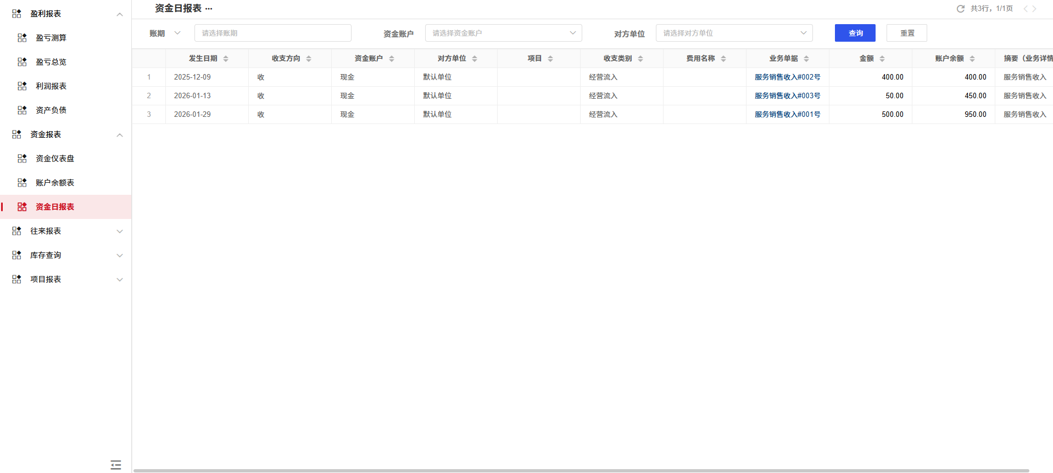The image size is (1053, 473).
Task: Click the 重置 button
Action: (906, 33)
